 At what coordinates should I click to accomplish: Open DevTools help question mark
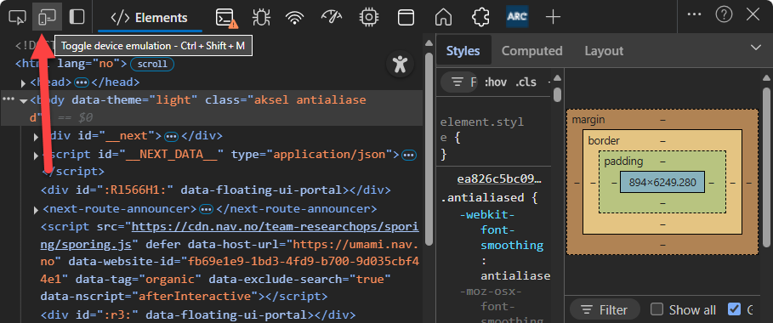tap(724, 14)
